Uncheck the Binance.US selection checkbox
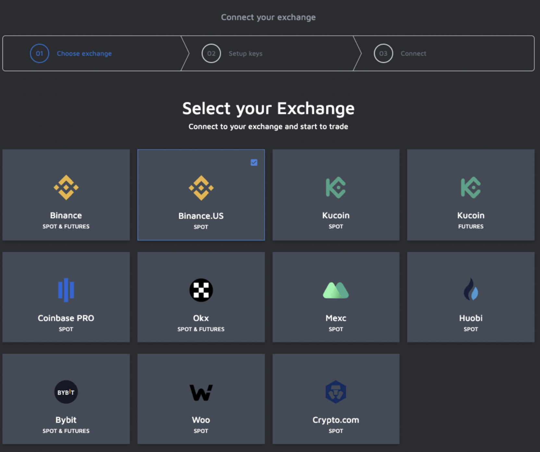Viewport: 540px width, 452px height. coord(254,162)
